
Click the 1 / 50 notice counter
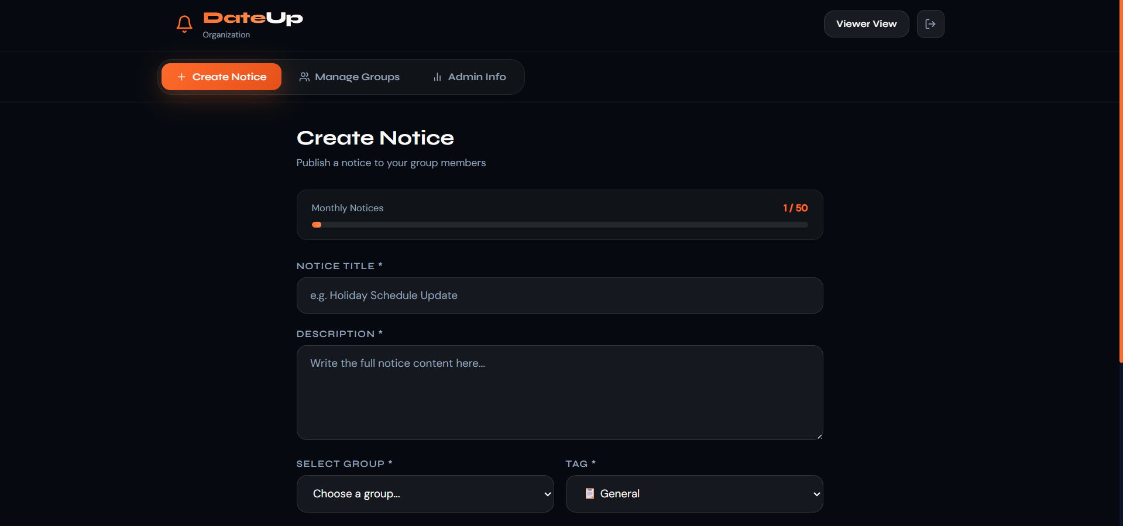point(795,208)
